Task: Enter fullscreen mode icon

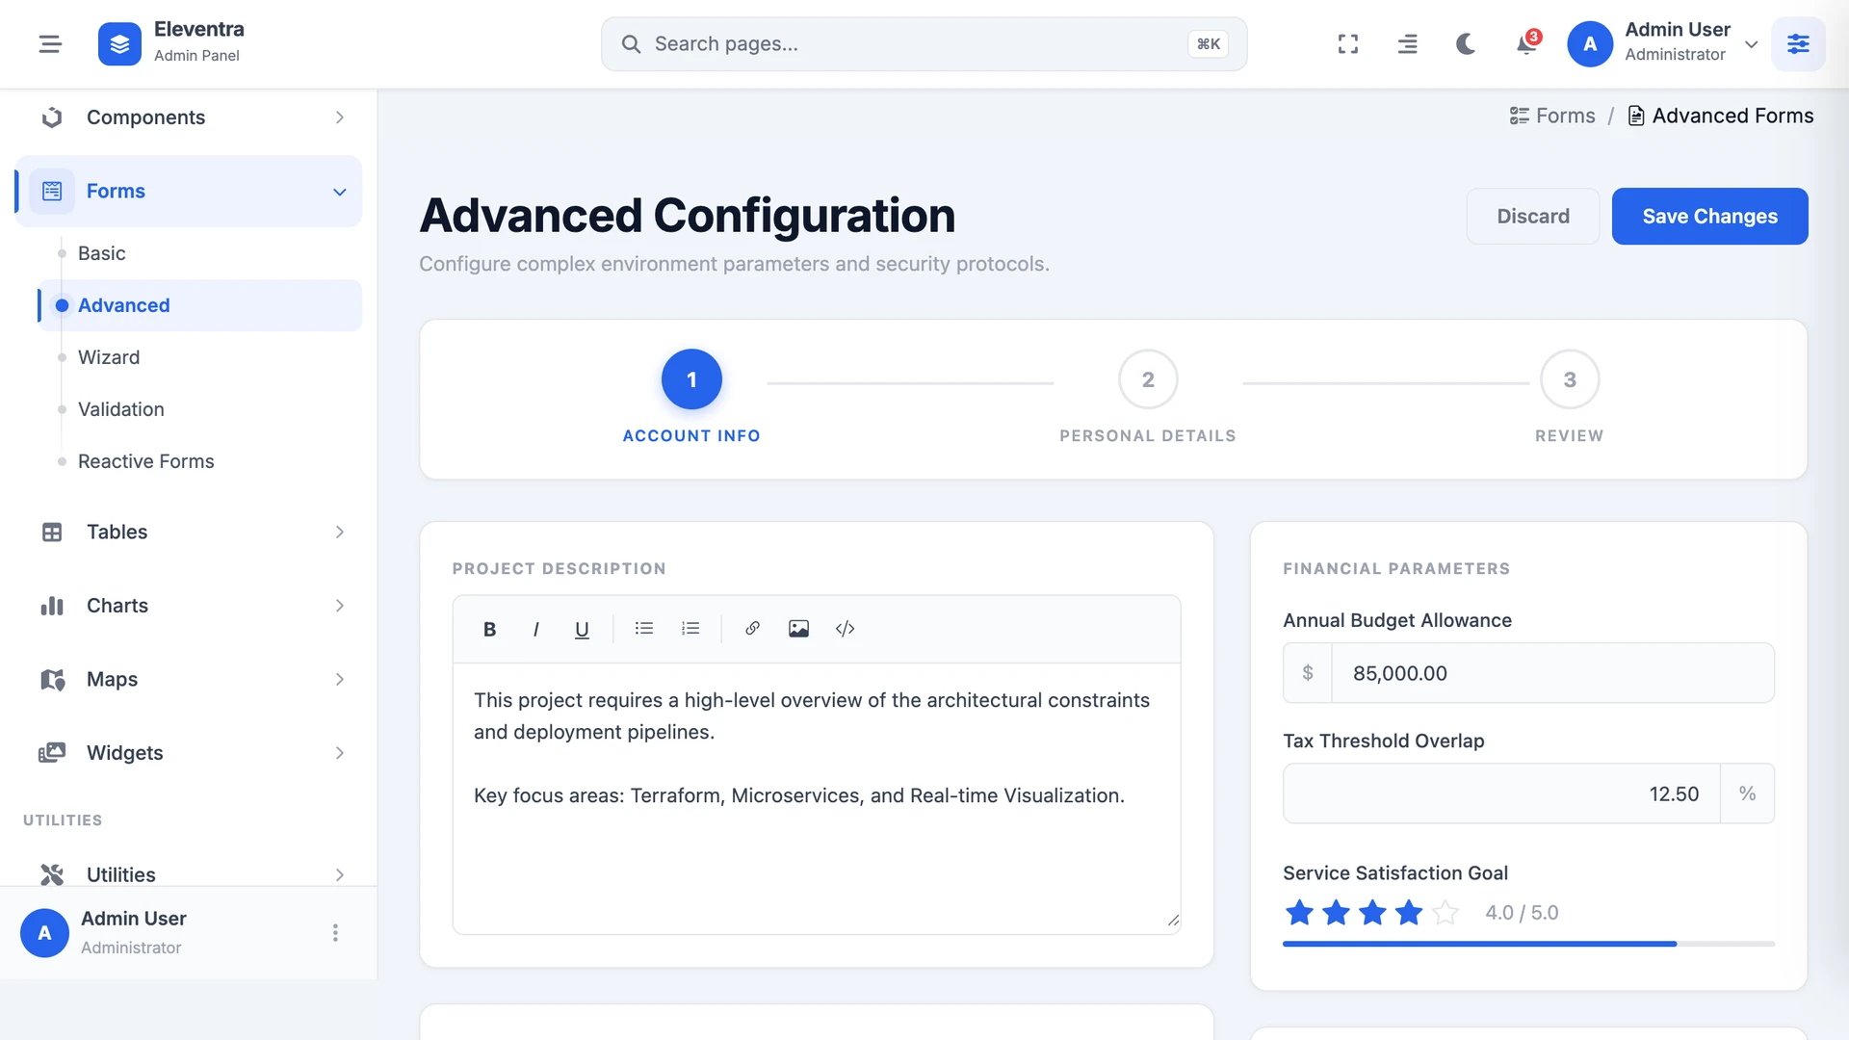Action: [1348, 44]
